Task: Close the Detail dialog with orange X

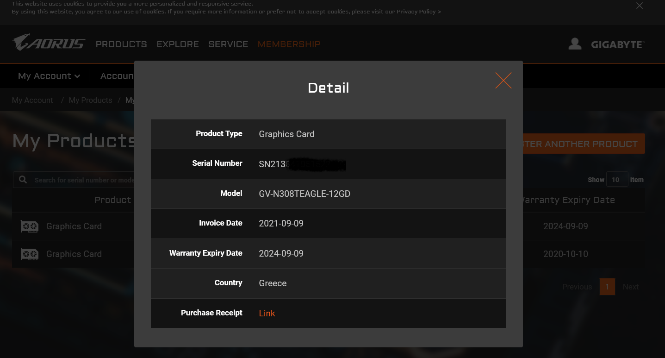Action: 503,81
